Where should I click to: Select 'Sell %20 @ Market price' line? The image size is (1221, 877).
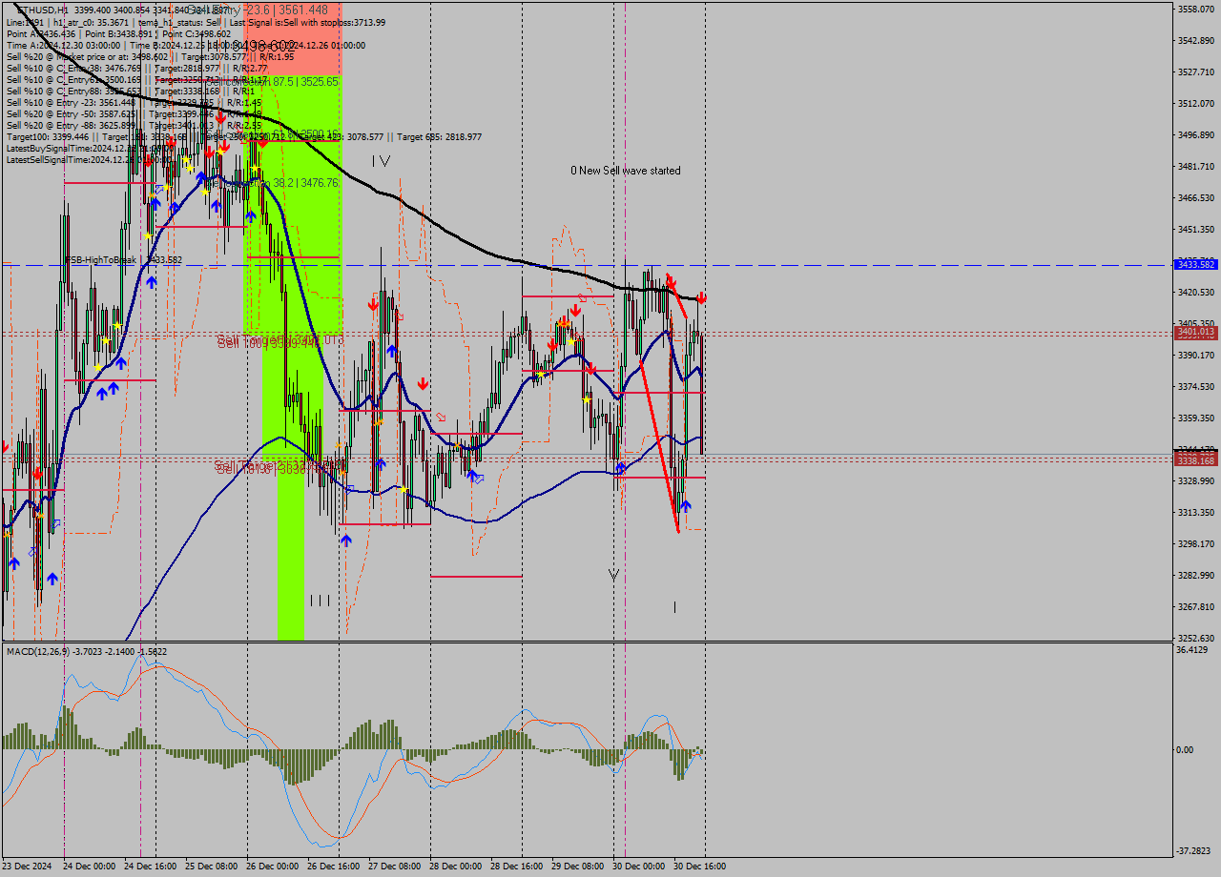(x=153, y=56)
